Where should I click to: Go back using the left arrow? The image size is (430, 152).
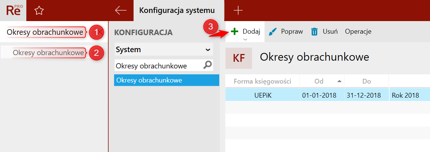click(x=121, y=10)
